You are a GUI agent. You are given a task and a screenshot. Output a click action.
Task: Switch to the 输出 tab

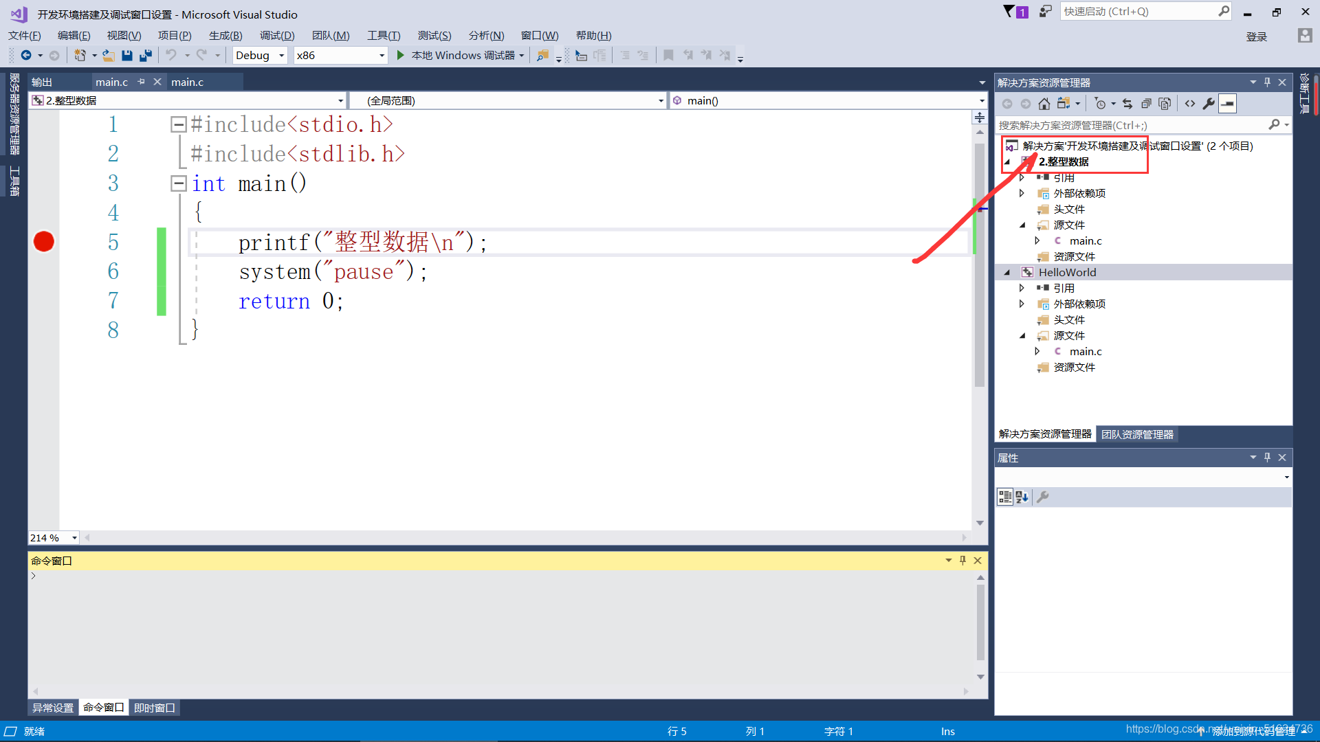42,82
